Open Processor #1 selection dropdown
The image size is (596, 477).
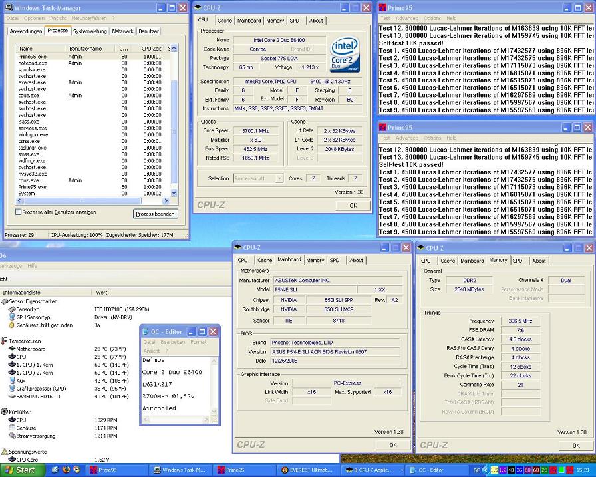tap(258, 178)
